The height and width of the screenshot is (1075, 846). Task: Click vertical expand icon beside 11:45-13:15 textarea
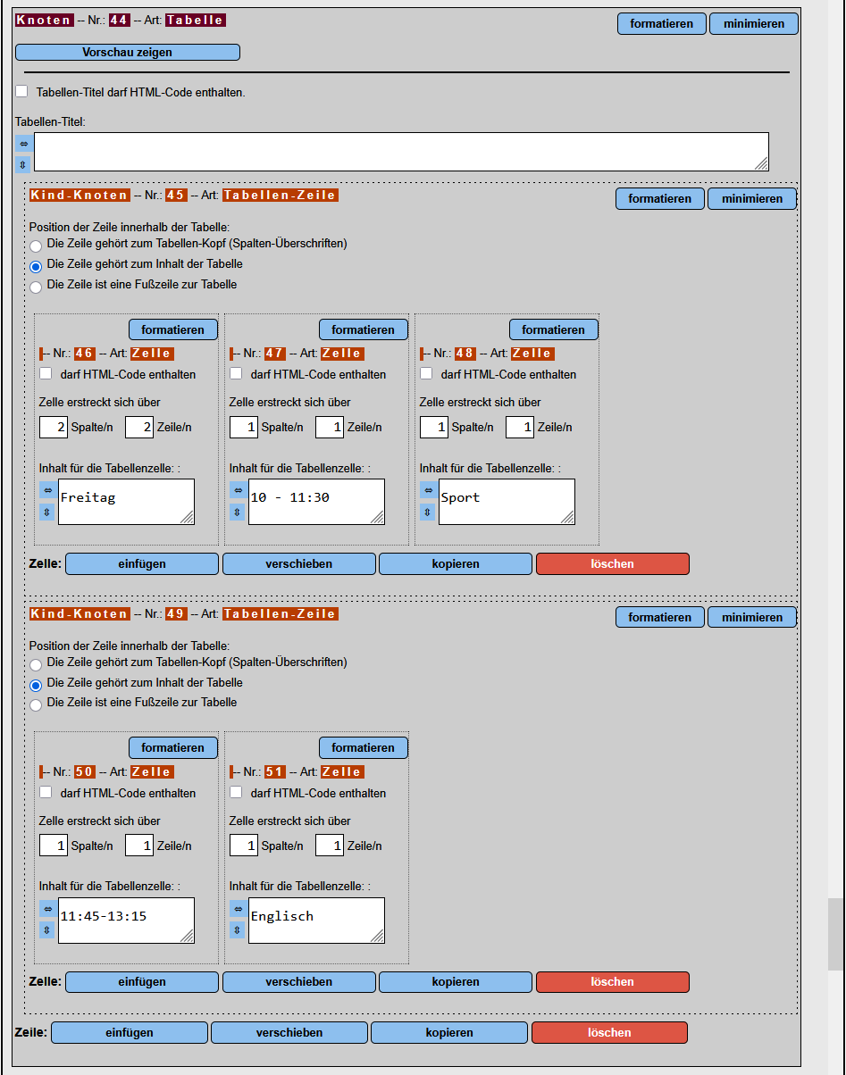pyautogui.click(x=47, y=930)
